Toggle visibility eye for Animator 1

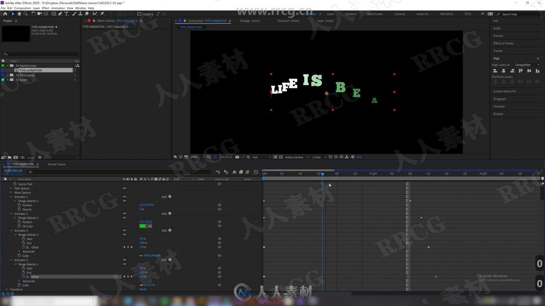(124, 197)
